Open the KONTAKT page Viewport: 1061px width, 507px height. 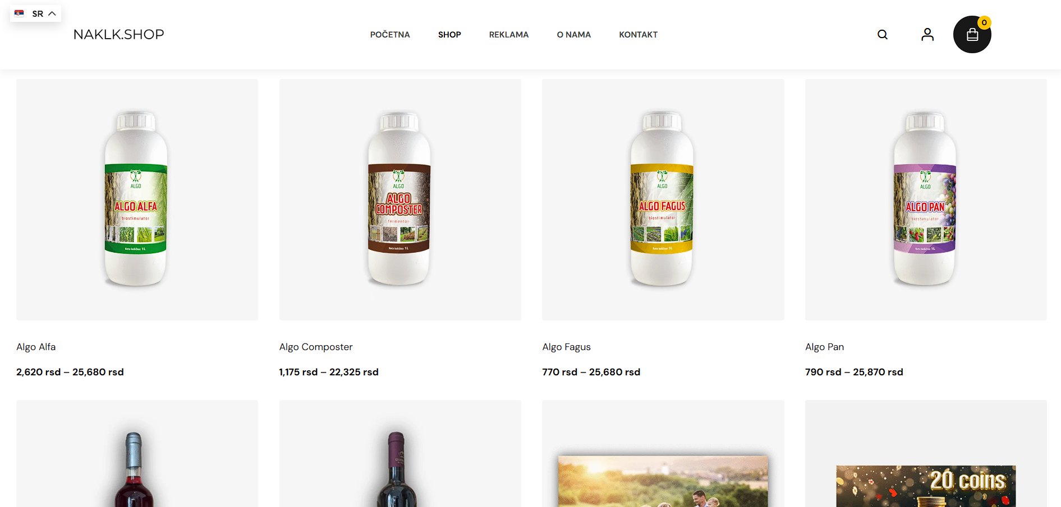coord(638,35)
